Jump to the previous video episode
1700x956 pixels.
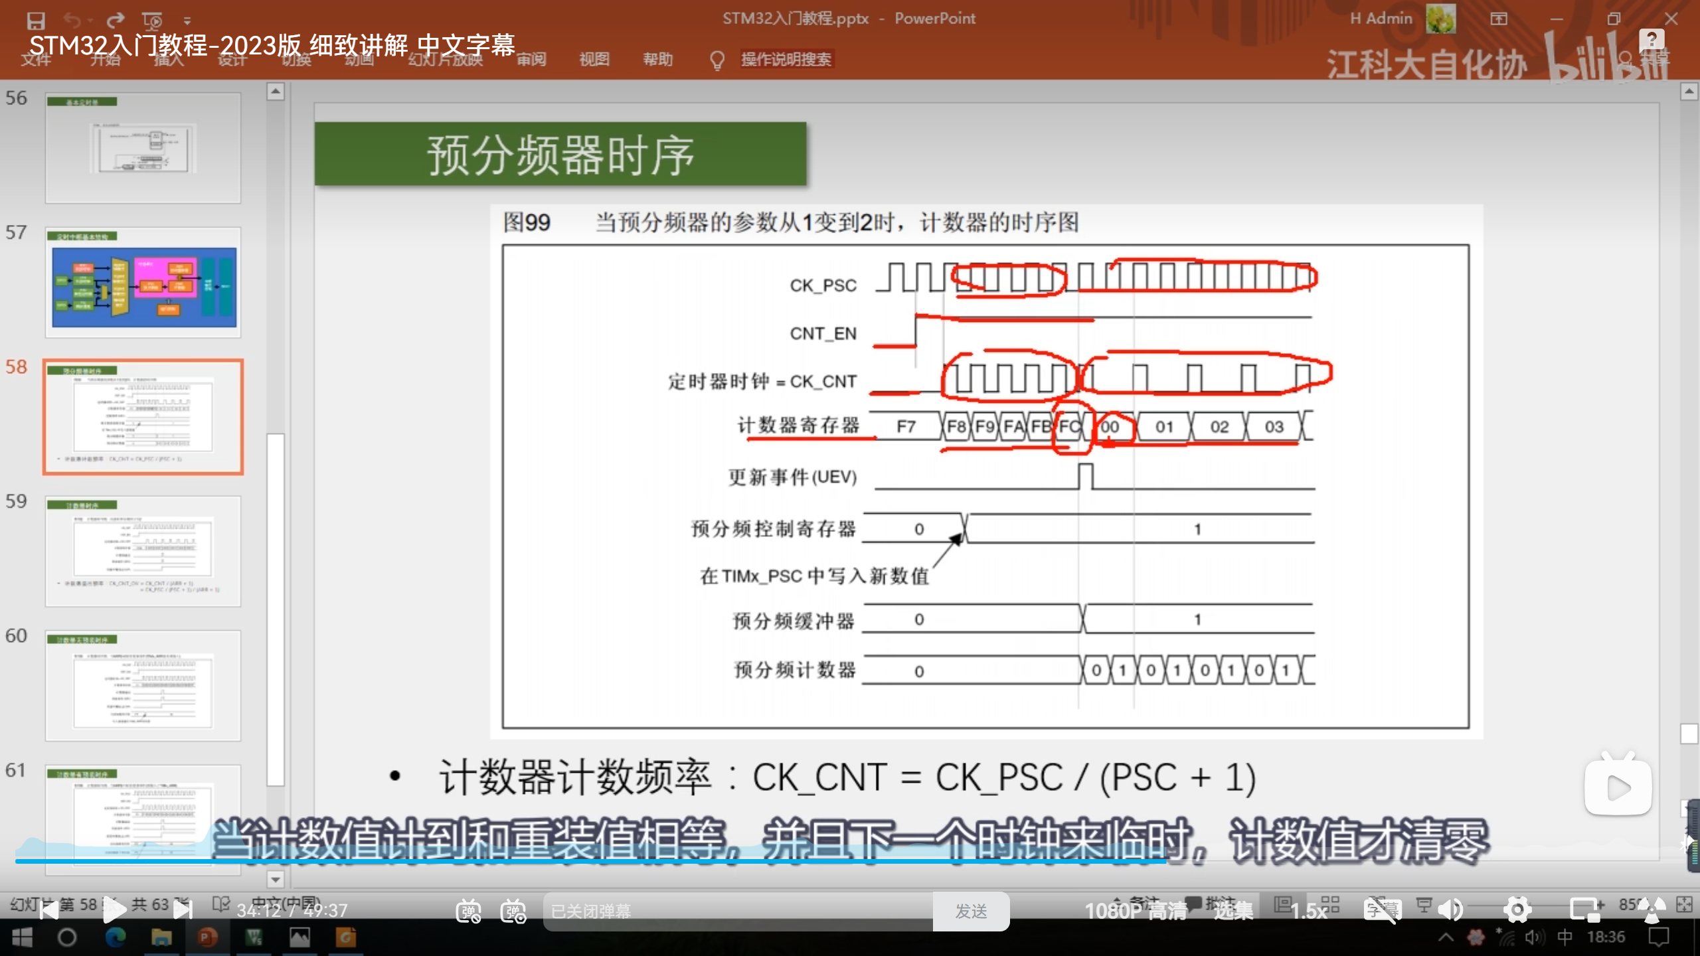pos(48,910)
